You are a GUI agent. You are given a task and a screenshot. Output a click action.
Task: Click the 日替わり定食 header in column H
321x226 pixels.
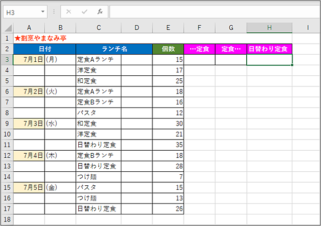click(269, 49)
